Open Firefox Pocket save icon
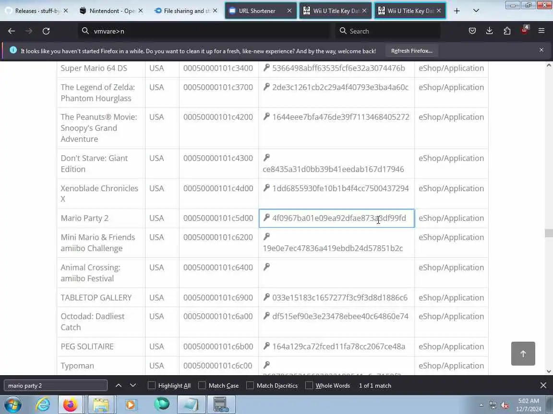 472,31
